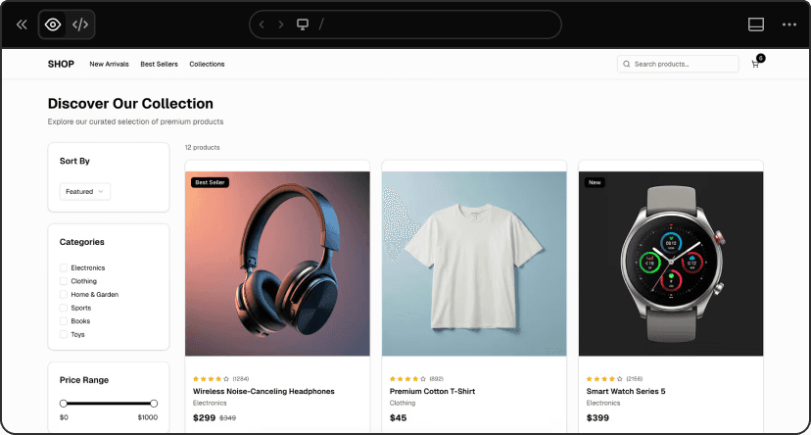
Task: Go to Best Sellers in navigation
Action: tap(159, 65)
